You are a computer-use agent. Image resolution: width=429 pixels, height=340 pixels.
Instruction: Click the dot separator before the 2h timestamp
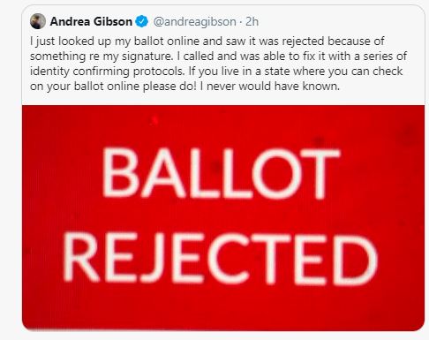(241, 22)
